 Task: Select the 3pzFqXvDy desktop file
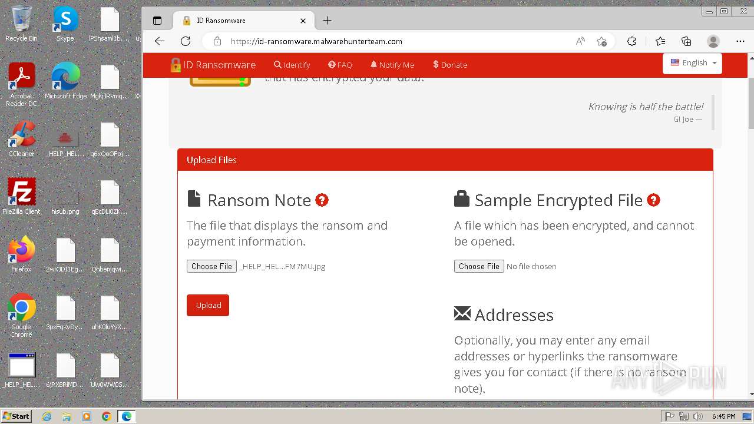(x=65, y=312)
